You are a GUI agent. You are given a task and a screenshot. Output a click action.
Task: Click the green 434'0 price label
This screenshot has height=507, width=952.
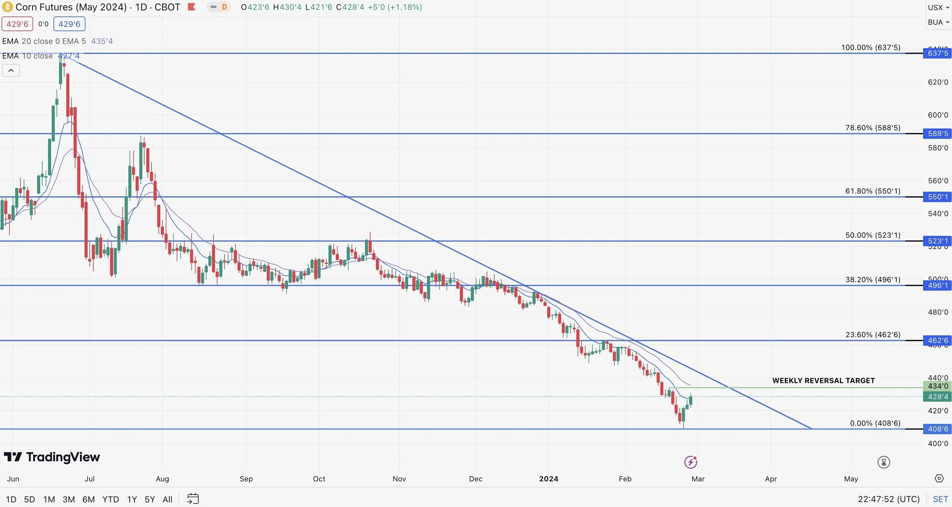[938, 386]
